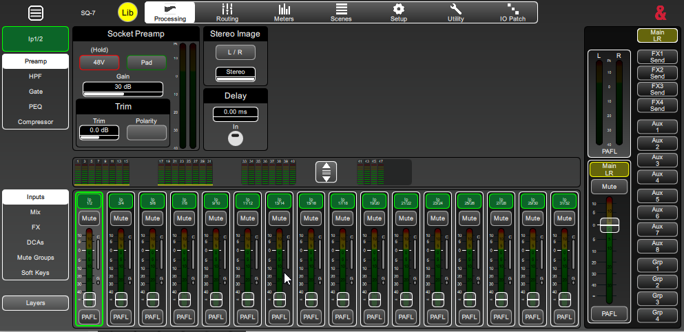The width and height of the screenshot is (684, 332).
Task: Mute the Ip 3/4 channel
Action: point(121,218)
